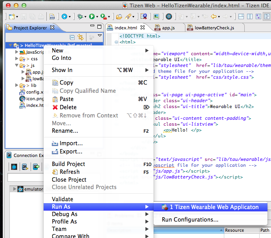
Task: Open the flashlight search dropdown arrow
Action: pos(133,17)
